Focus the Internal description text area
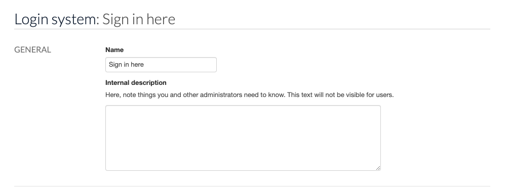This screenshot has width=506, height=190. point(243,138)
